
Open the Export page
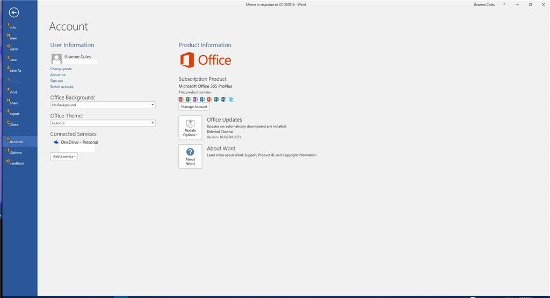(x=20, y=114)
